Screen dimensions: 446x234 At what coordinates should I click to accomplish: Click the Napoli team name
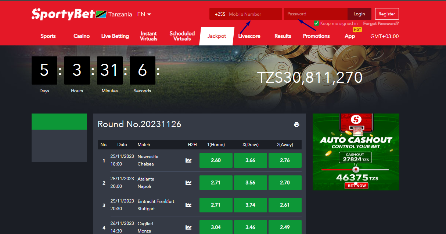144,186
